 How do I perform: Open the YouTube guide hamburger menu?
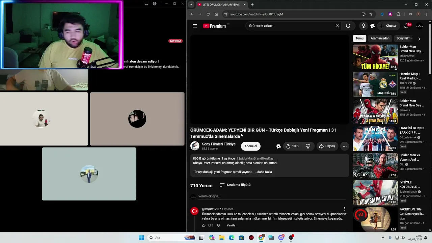(195, 26)
